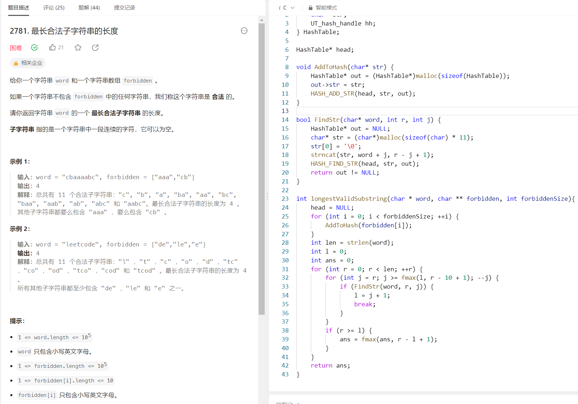Click the AddToHash function name on line 8
578x404 pixels.
click(331, 67)
